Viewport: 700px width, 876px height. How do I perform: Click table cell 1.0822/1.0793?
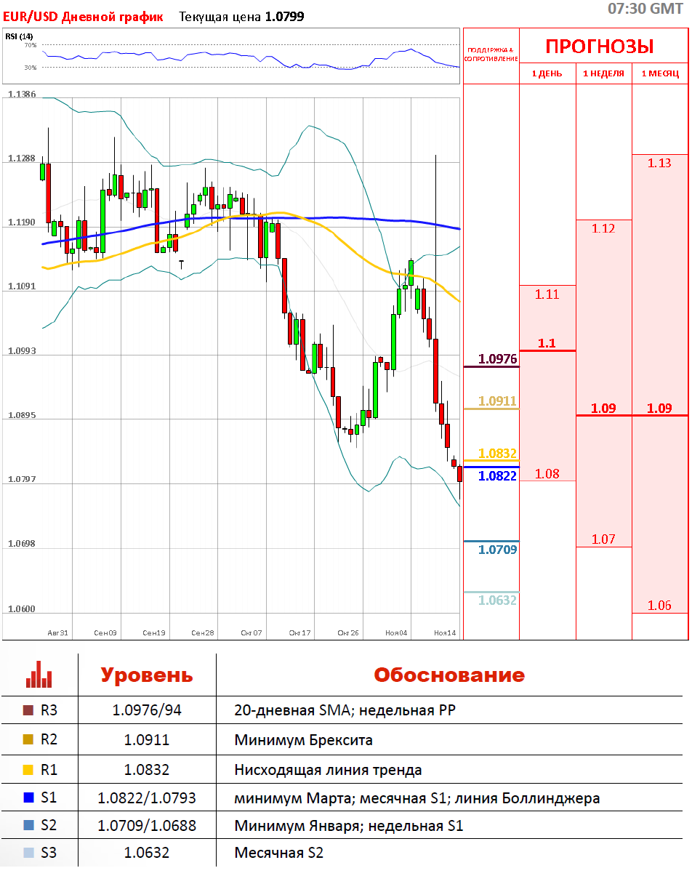click(147, 797)
